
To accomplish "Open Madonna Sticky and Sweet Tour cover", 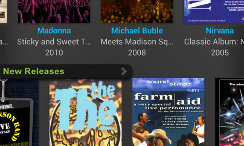I will (x=54, y=12).
